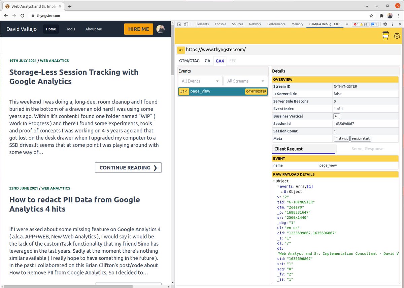Click the author avatar in site header
Screen dimensions: 404x288
tap(160, 29)
